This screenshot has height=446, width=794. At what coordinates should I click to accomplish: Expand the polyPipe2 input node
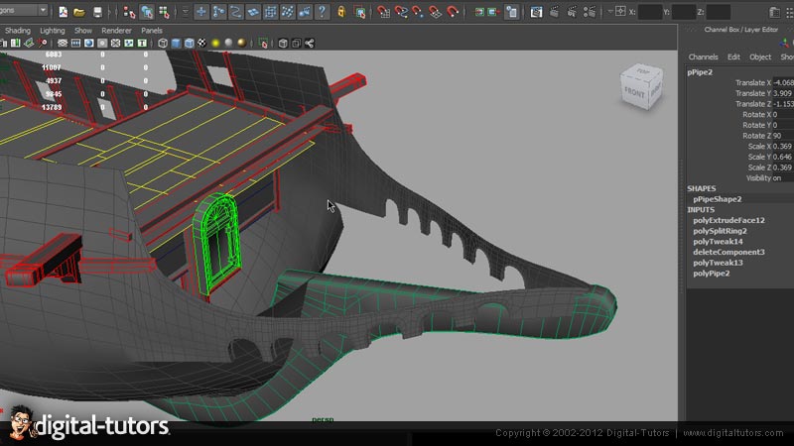point(711,273)
